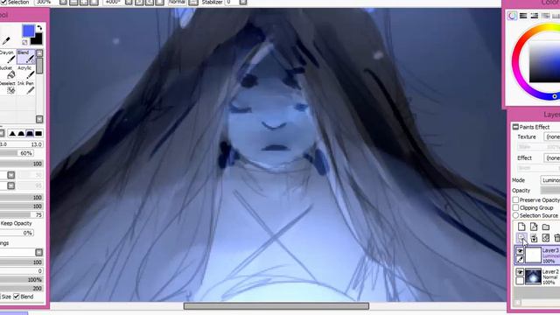Hide Layer2 using its eye icon

click(x=520, y=272)
